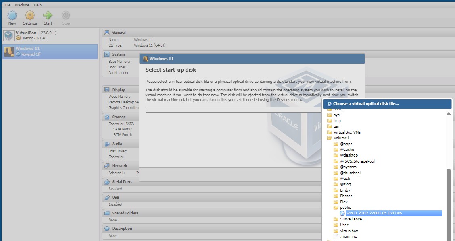The height and width of the screenshot is (241, 455).
Task: Click the Display section icon
Action: click(107, 89)
